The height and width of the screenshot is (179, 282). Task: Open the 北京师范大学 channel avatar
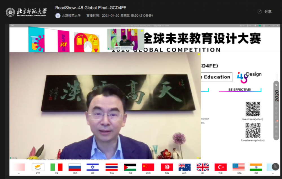coord(58,16)
